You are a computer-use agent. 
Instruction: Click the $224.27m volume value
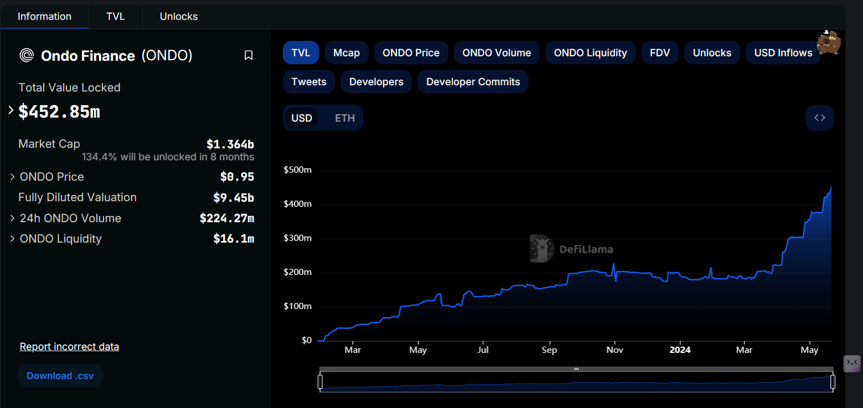point(227,218)
